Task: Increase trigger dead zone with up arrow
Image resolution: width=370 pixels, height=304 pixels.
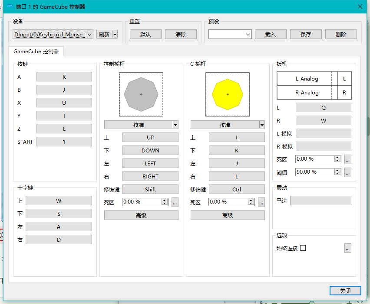Action: point(337,157)
